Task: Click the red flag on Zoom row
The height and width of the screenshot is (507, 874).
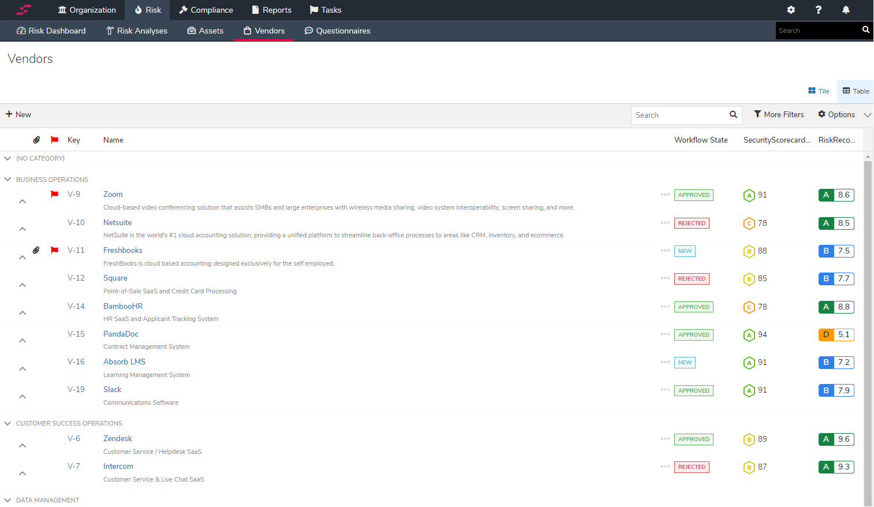Action: [54, 195]
